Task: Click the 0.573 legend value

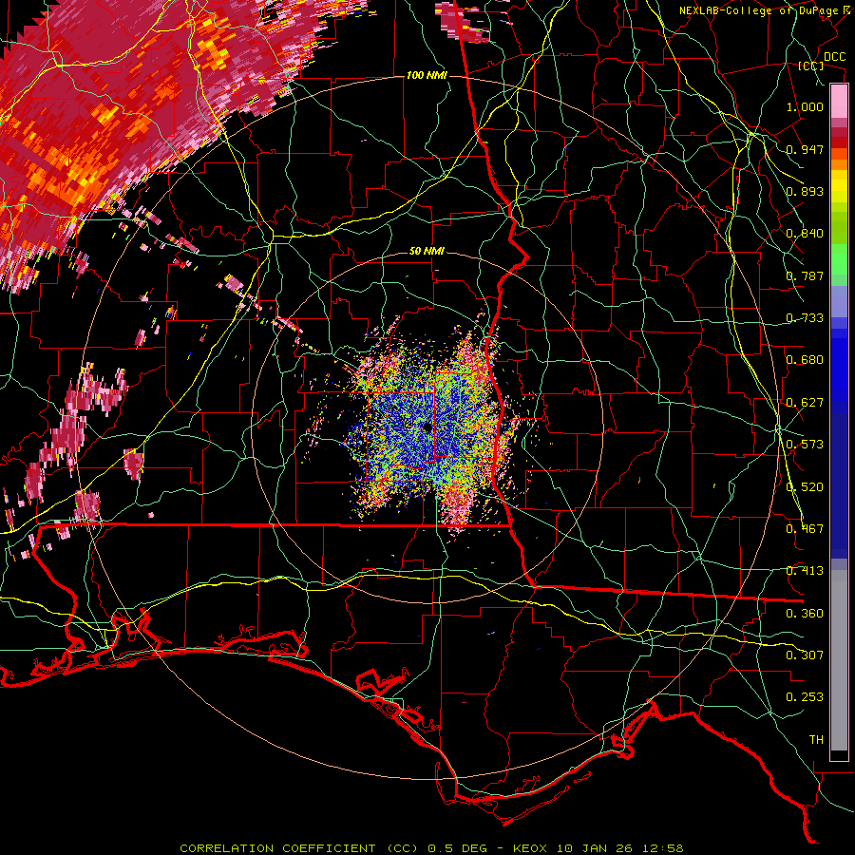Action: (805, 445)
